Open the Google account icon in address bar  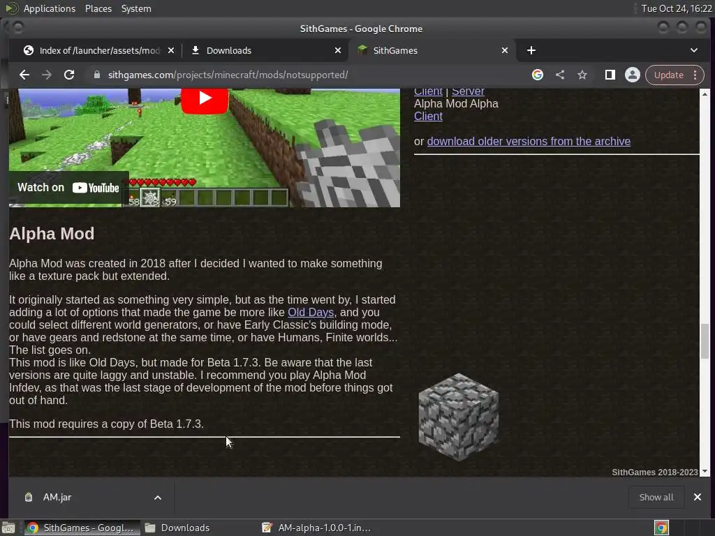(x=538, y=75)
